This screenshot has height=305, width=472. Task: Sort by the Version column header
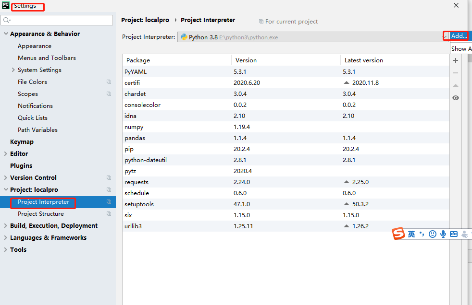point(286,60)
